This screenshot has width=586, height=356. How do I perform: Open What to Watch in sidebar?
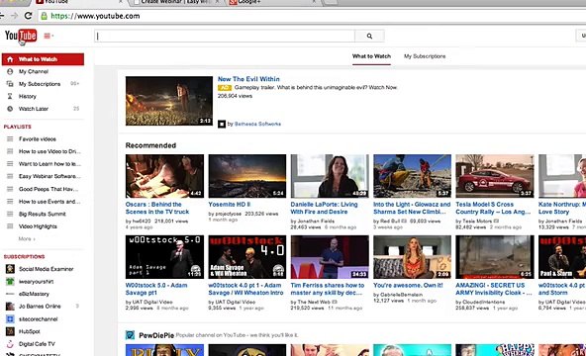point(43,59)
